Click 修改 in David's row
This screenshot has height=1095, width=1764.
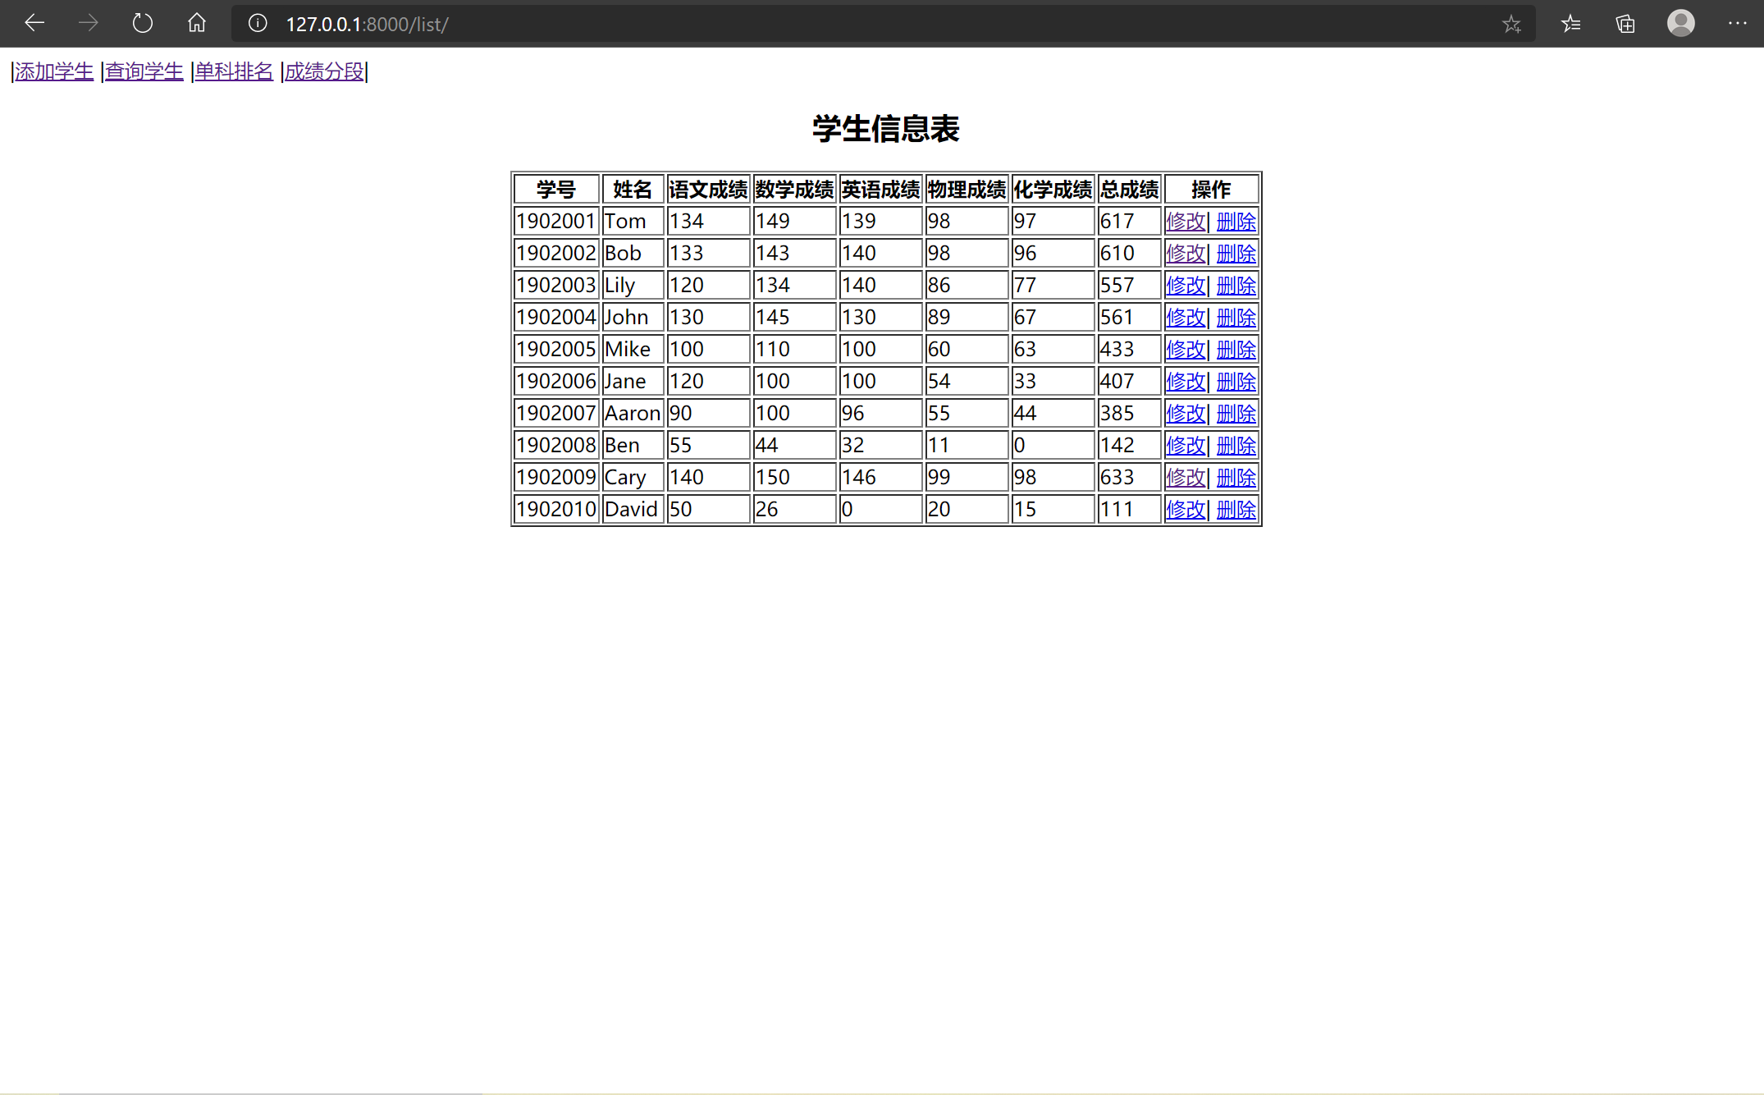[x=1185, y=510]
